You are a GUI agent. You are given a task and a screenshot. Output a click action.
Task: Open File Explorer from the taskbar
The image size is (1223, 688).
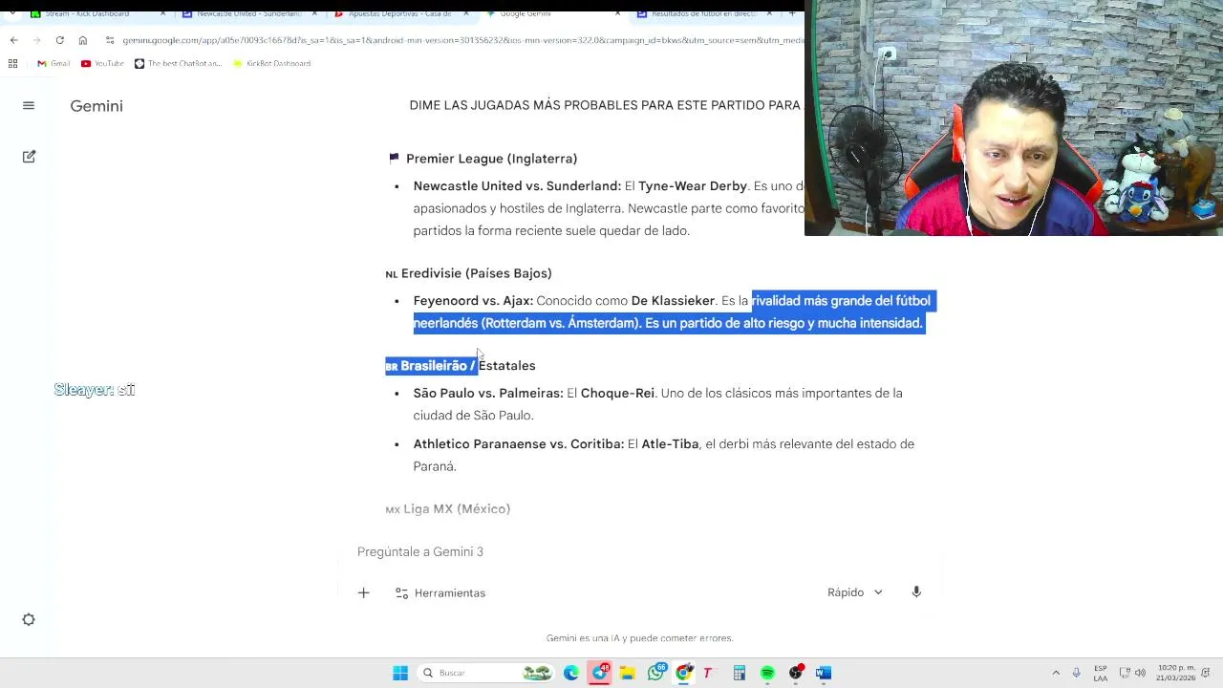tap(628, 673)
